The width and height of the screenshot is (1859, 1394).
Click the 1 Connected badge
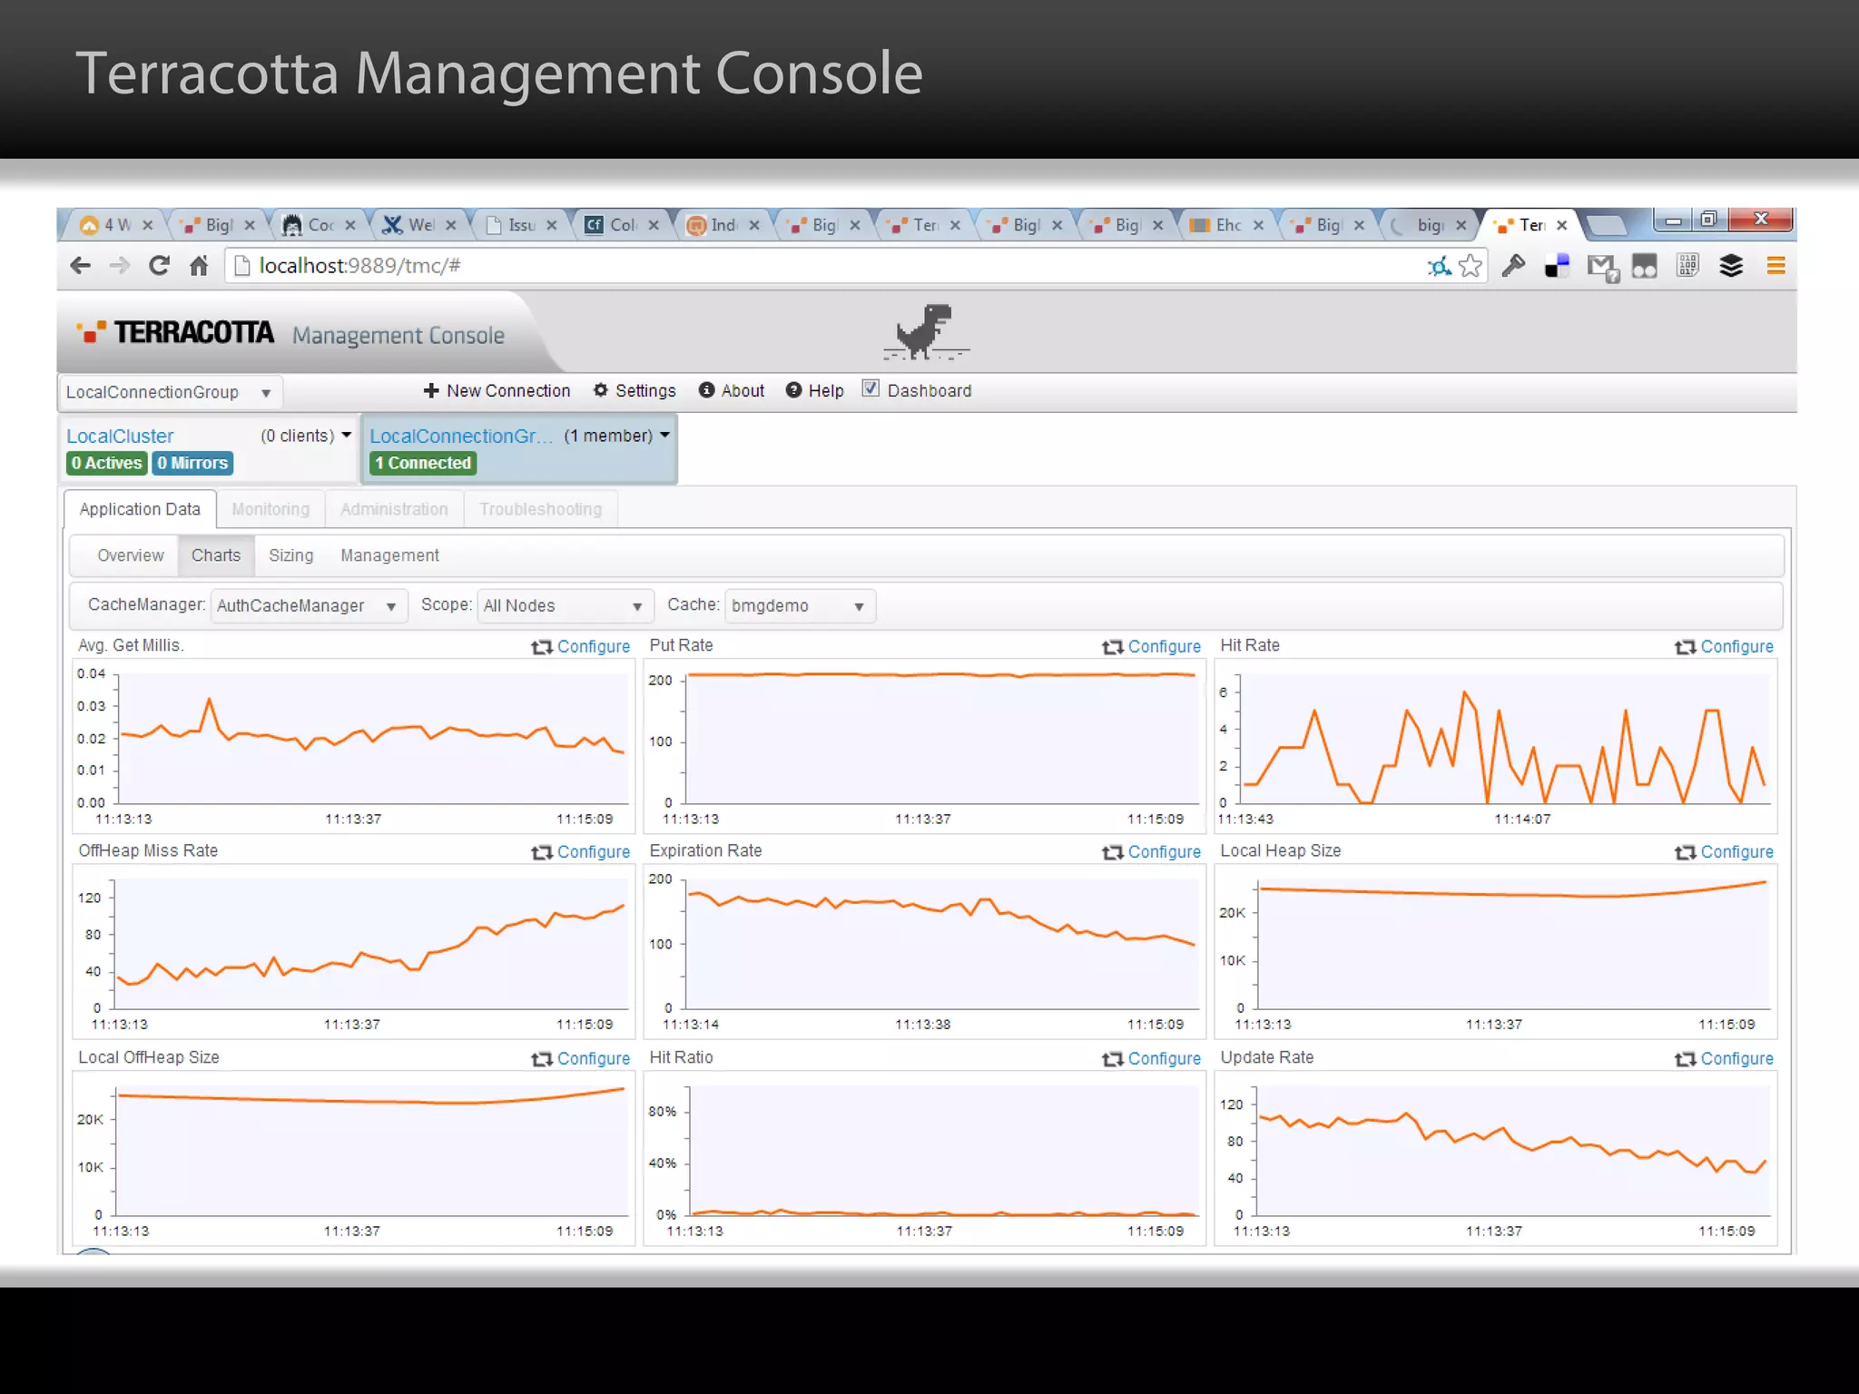(x=423, y=463)
